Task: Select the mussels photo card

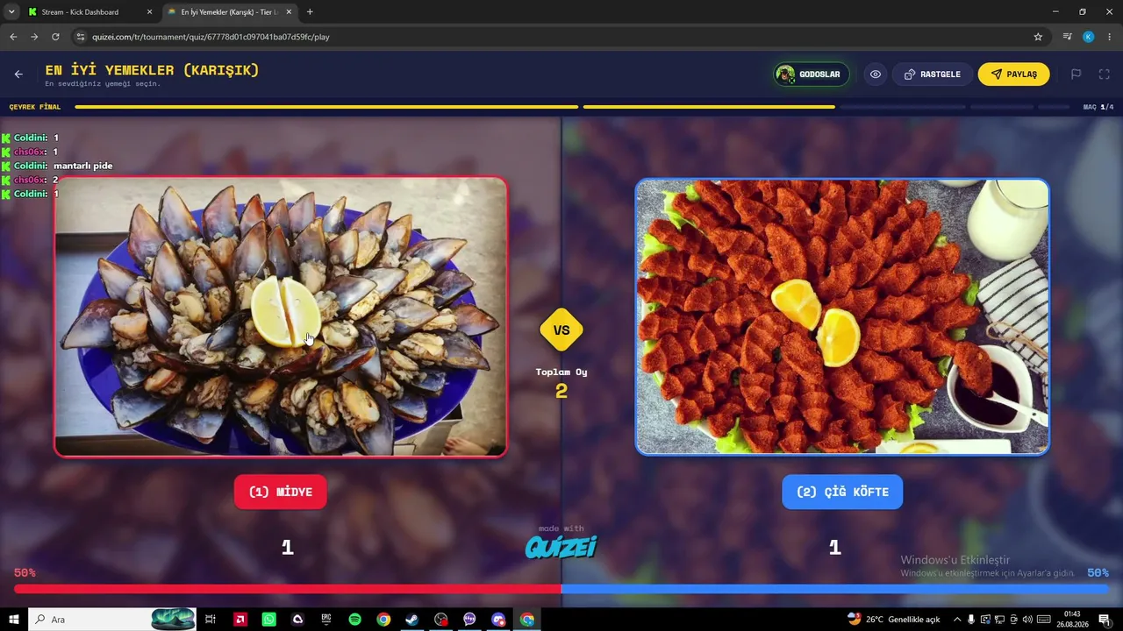Action: click(x=281, y=316)
